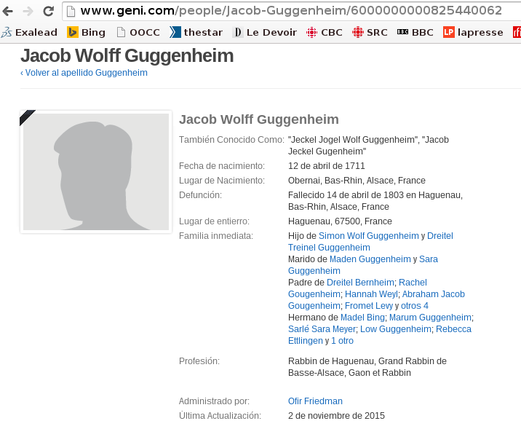Viewport: 521px width, 437px height.
Task: Click the geni.com address bar
Action: [291, 11]
